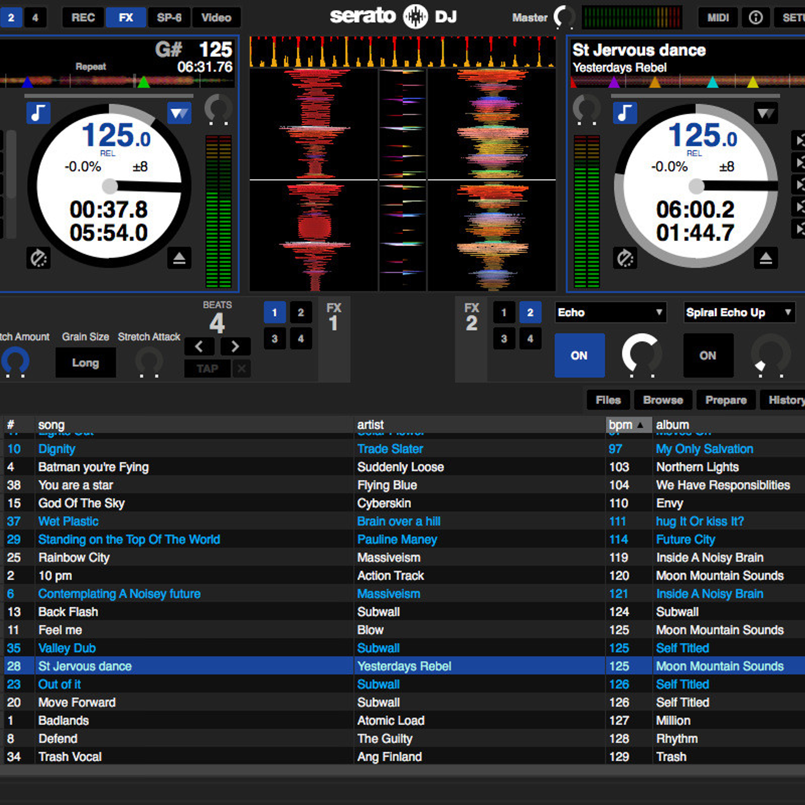Toggle the FX panel
The height and width of the screenshot is (805, 805).
tap(126, 18)
